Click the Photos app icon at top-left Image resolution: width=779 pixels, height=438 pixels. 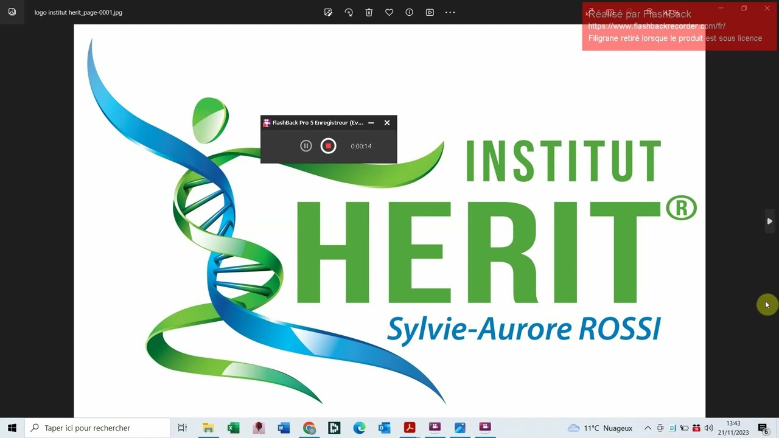click(x=12, y=12)
